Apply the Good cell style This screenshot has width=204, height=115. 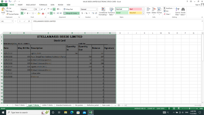click(122, 13)
